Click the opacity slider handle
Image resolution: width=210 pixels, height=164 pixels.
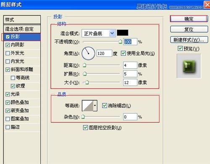coord(120,42)
